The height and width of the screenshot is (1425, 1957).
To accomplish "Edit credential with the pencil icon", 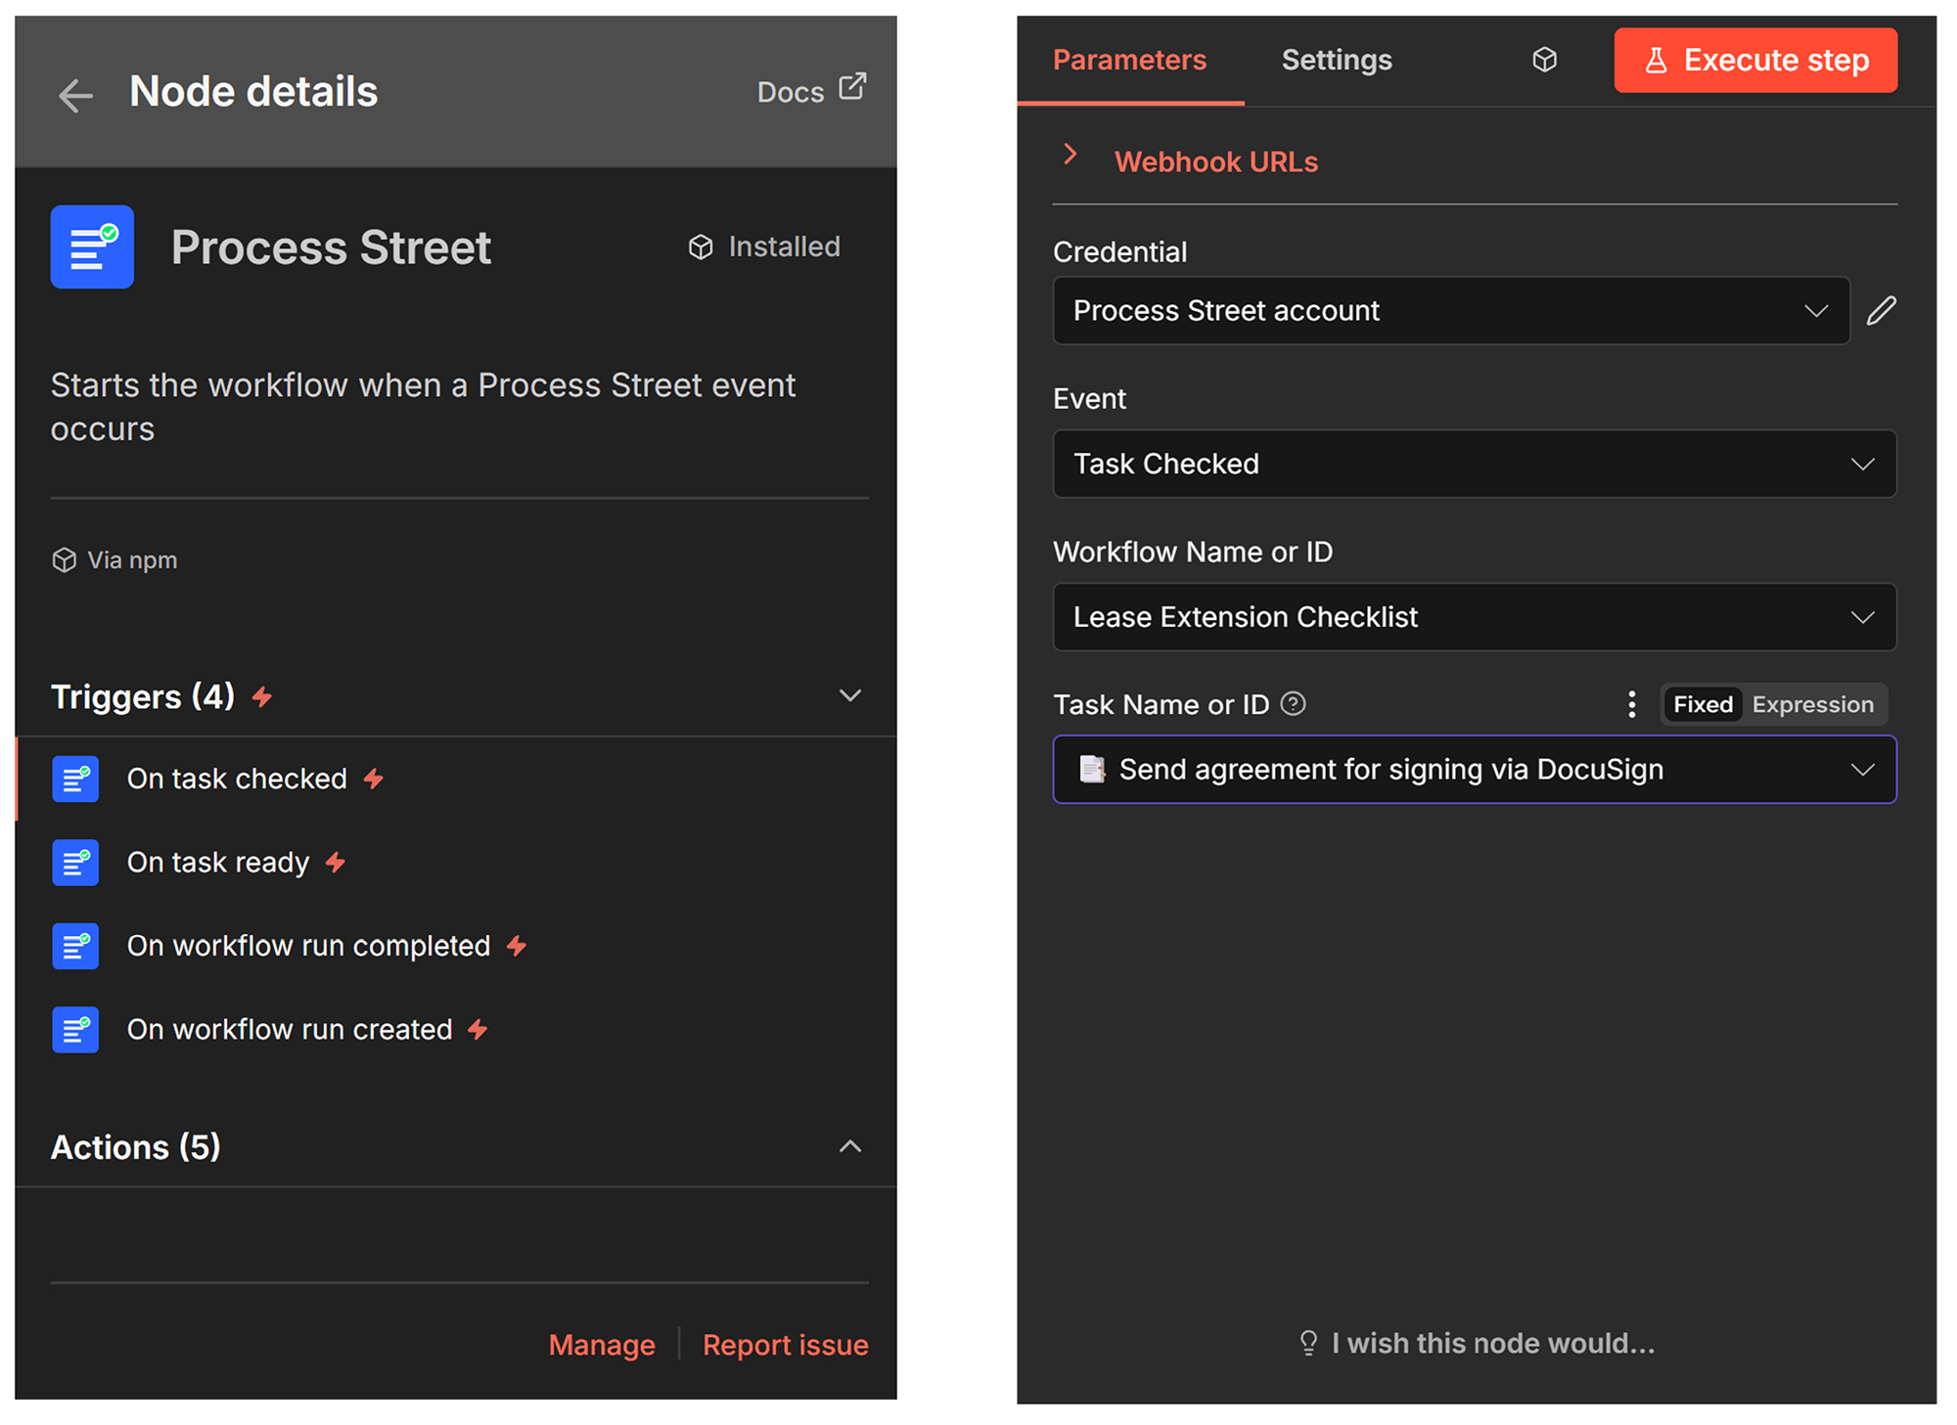I will [x=1881, y=311].
